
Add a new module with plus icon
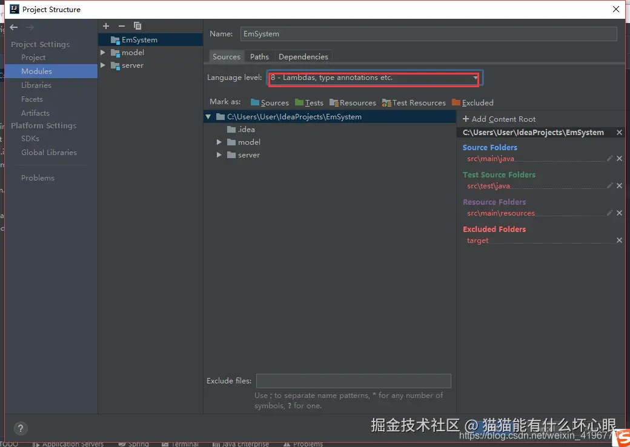click(106, 26)
